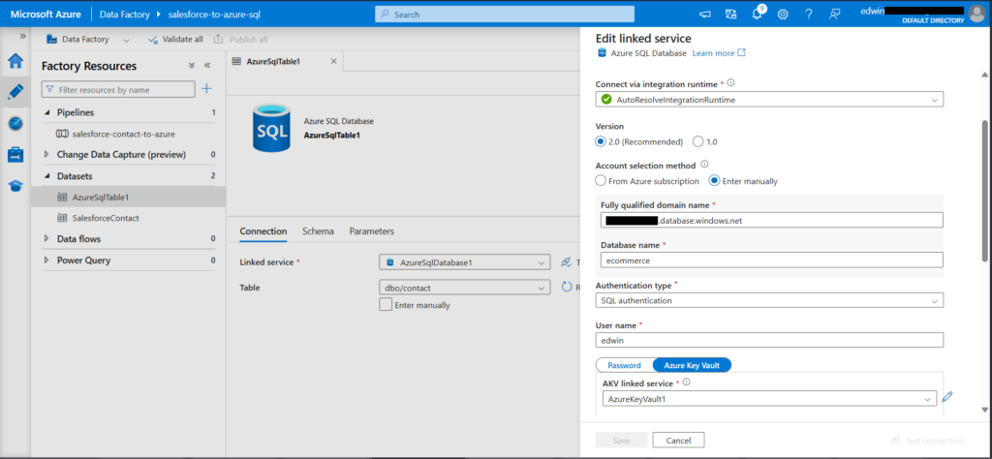Image resolution: width=992 pixels, height=459 pixels.
Task: Collapse the Factory Resources panel chevrons
Action: coord(207,66)
